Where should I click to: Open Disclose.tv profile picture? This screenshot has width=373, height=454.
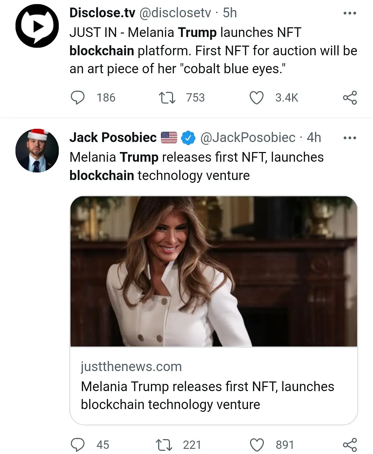[x=37, y=26]
